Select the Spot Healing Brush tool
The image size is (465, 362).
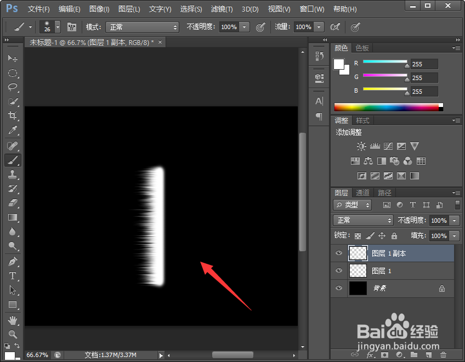point(13,146)
